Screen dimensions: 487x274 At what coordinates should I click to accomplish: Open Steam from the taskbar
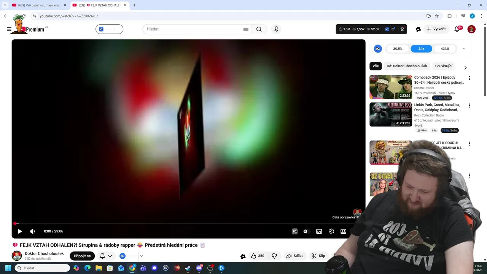(188, 268)
